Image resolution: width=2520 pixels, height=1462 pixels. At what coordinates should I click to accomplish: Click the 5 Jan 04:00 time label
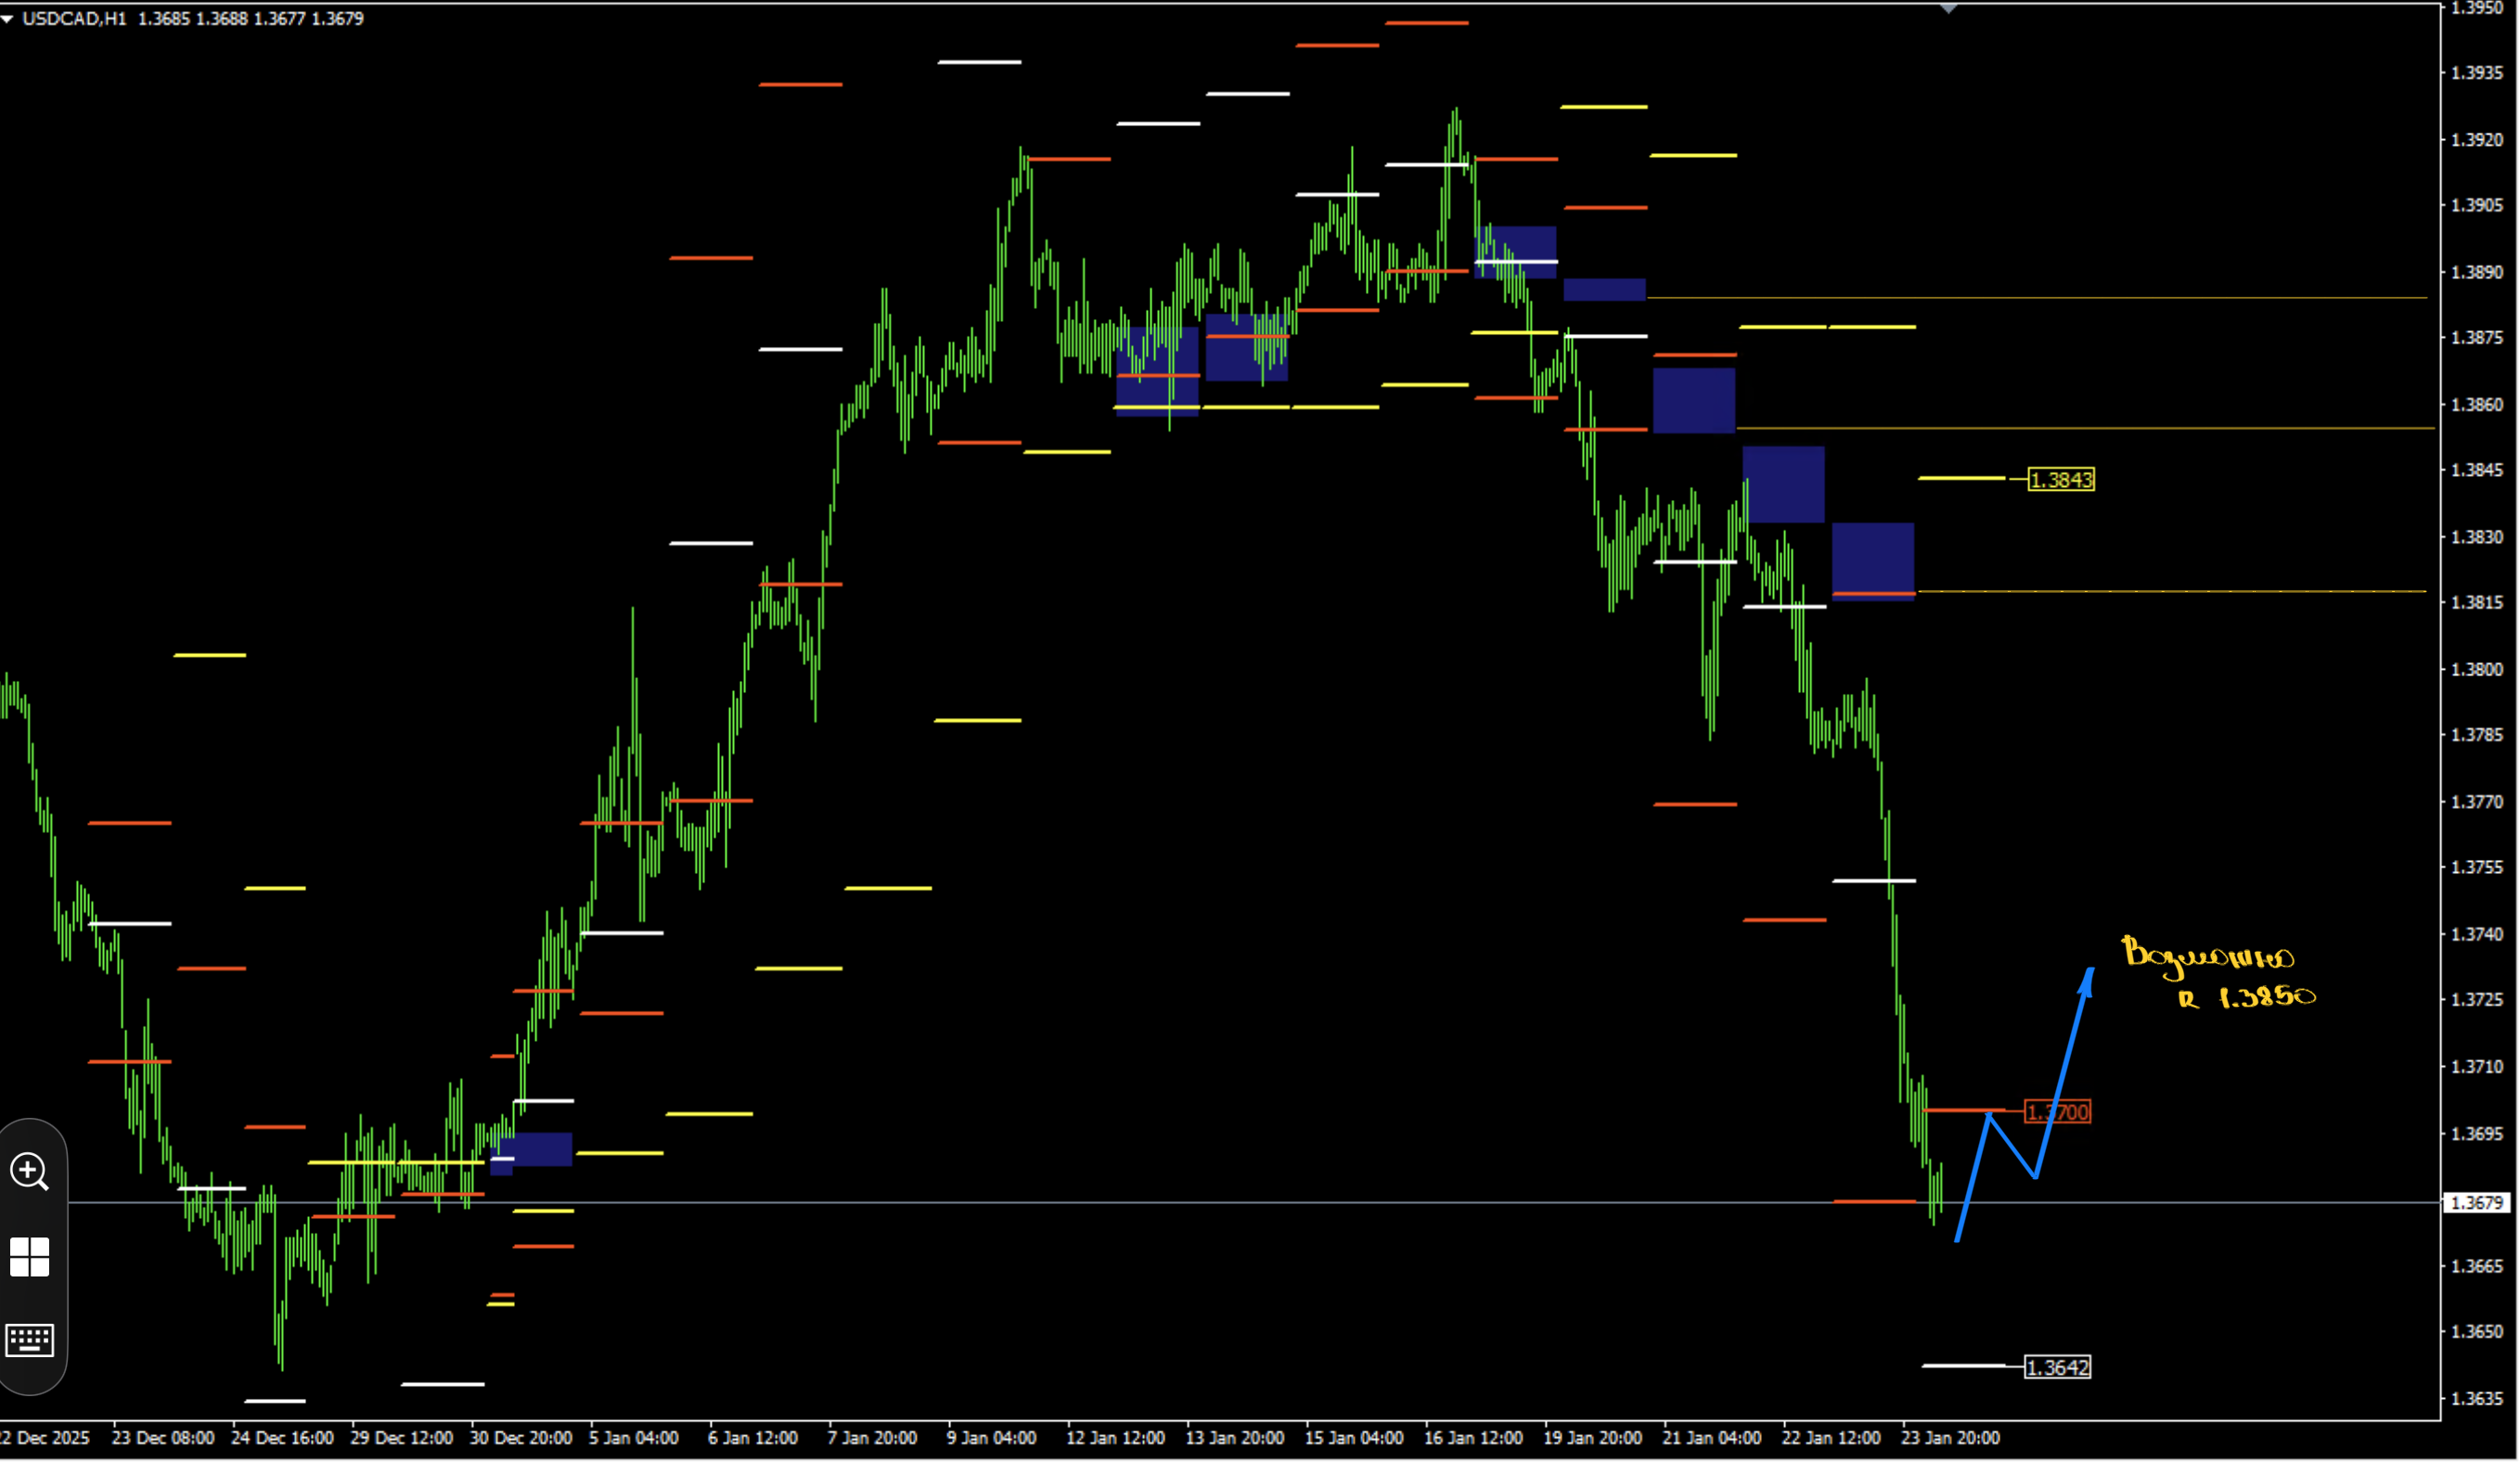633,1438
